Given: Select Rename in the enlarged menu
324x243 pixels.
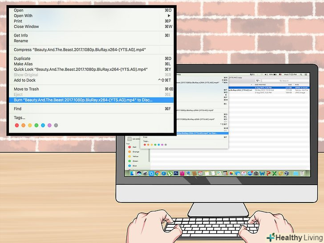Looking at the screenshot, I should [91, 41].
